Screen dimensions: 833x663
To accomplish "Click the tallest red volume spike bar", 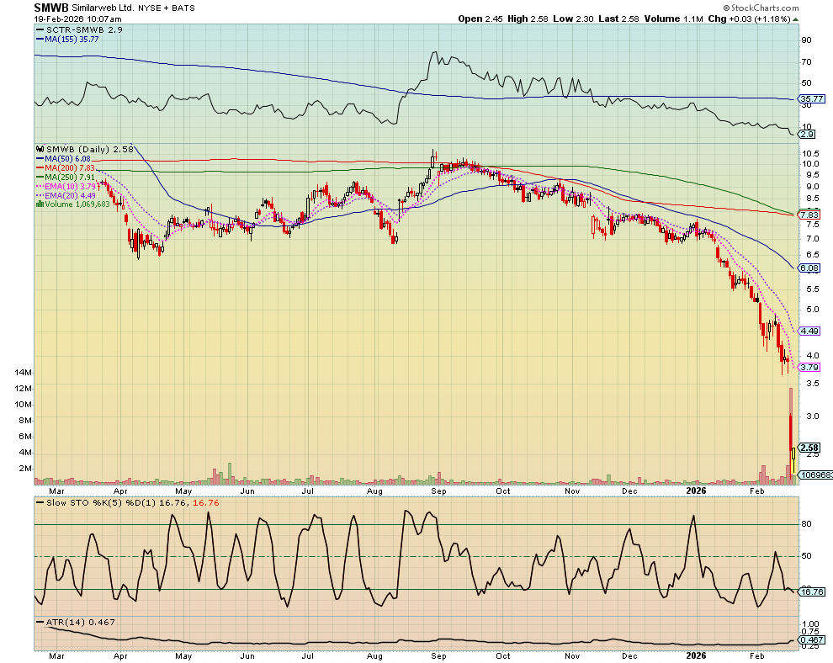I will tap(790, 436).
